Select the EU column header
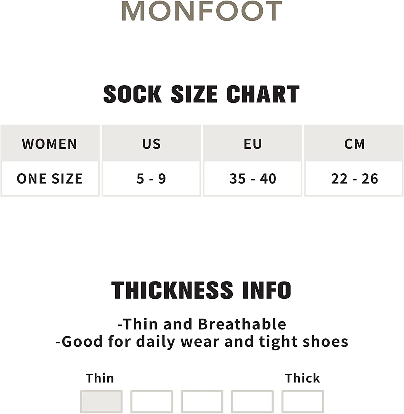Viewport: 404px width, 414px height. (x=253, y=144)
